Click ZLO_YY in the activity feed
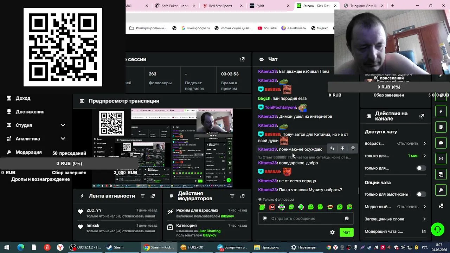 click(x=94, y=210)
